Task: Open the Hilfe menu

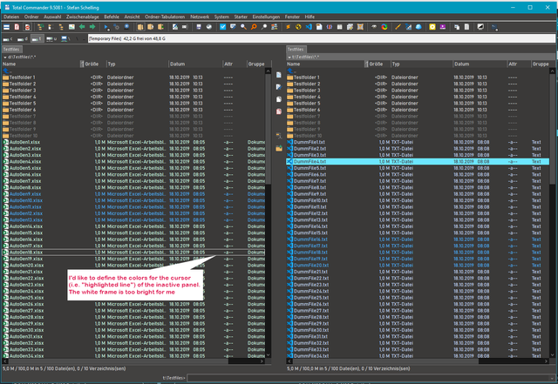Action: tap(310, 17)
